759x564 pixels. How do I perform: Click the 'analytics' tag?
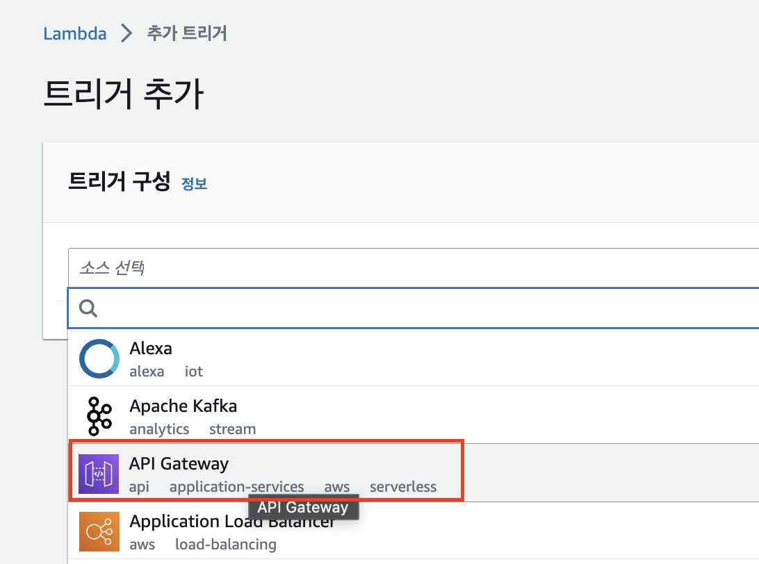pos(159,429)
